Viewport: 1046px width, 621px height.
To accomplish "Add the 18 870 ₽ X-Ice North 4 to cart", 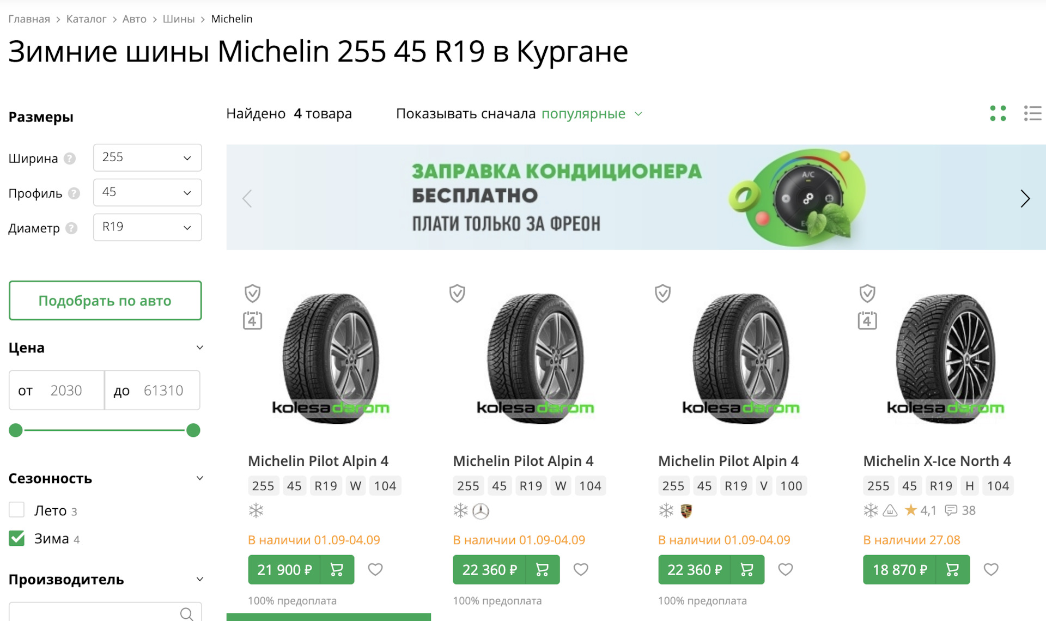I will click(952, 570).
